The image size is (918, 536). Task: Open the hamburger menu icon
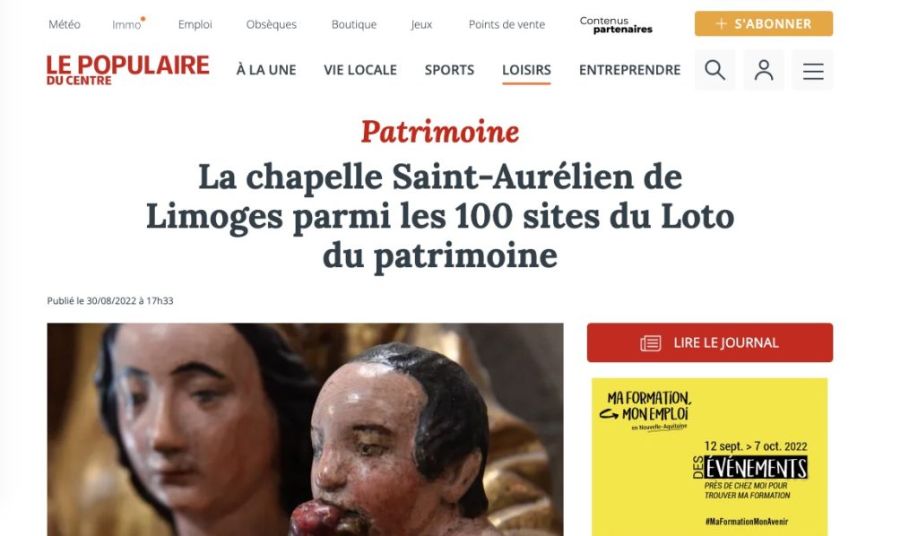point(812,71)
